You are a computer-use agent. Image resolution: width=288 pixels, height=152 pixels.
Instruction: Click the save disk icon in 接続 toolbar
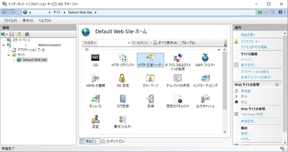(12, 34)
